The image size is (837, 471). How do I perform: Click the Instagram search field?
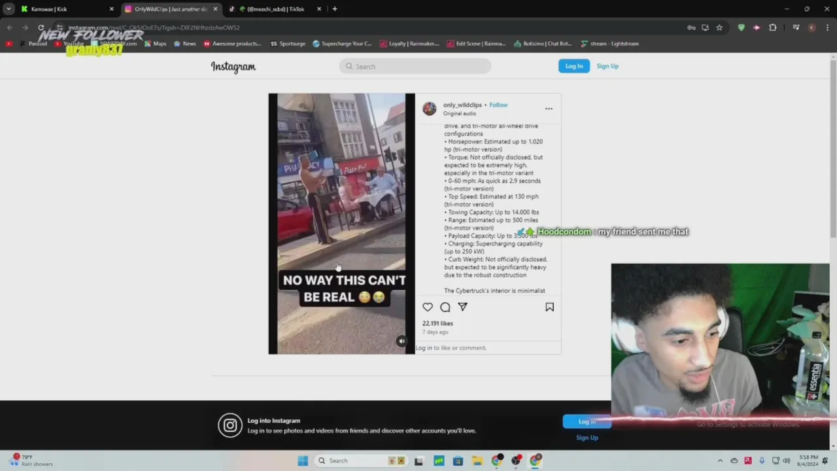(415, 66)
